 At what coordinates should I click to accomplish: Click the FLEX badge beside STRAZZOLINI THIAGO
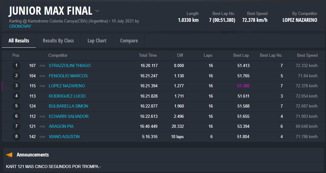click(x=42, y=66)
